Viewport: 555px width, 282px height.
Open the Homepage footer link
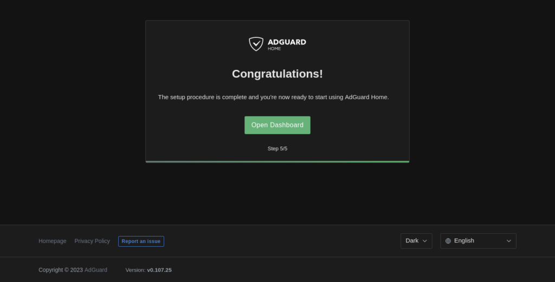pos(53,241)
